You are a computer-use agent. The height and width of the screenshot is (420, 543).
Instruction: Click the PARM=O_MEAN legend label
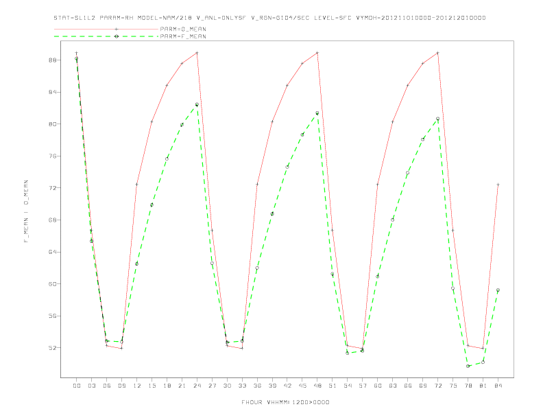183,29
